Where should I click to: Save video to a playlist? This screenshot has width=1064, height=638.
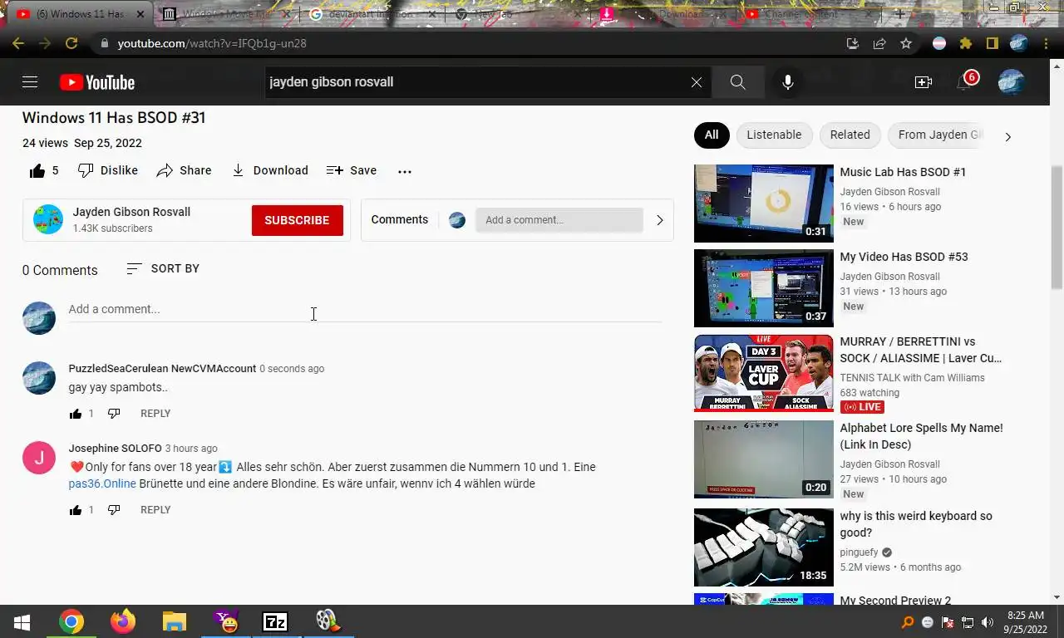(x=352, y=170)
